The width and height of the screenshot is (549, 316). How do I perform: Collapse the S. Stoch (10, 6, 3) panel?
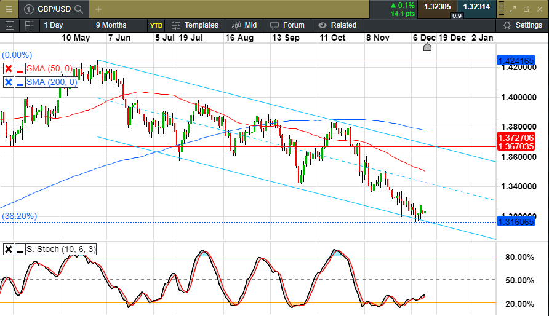(x=20, y=249)
